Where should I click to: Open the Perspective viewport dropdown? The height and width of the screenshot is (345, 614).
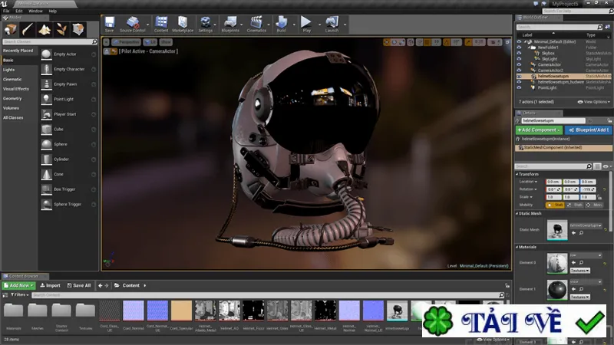tap(126, 42)
